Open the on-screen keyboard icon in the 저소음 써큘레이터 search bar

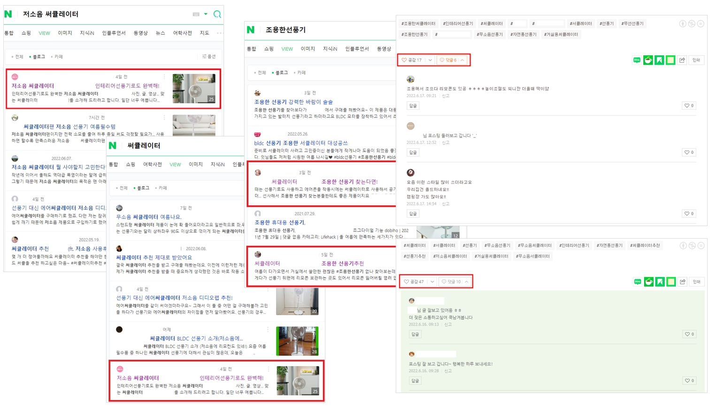click(196, 14)
